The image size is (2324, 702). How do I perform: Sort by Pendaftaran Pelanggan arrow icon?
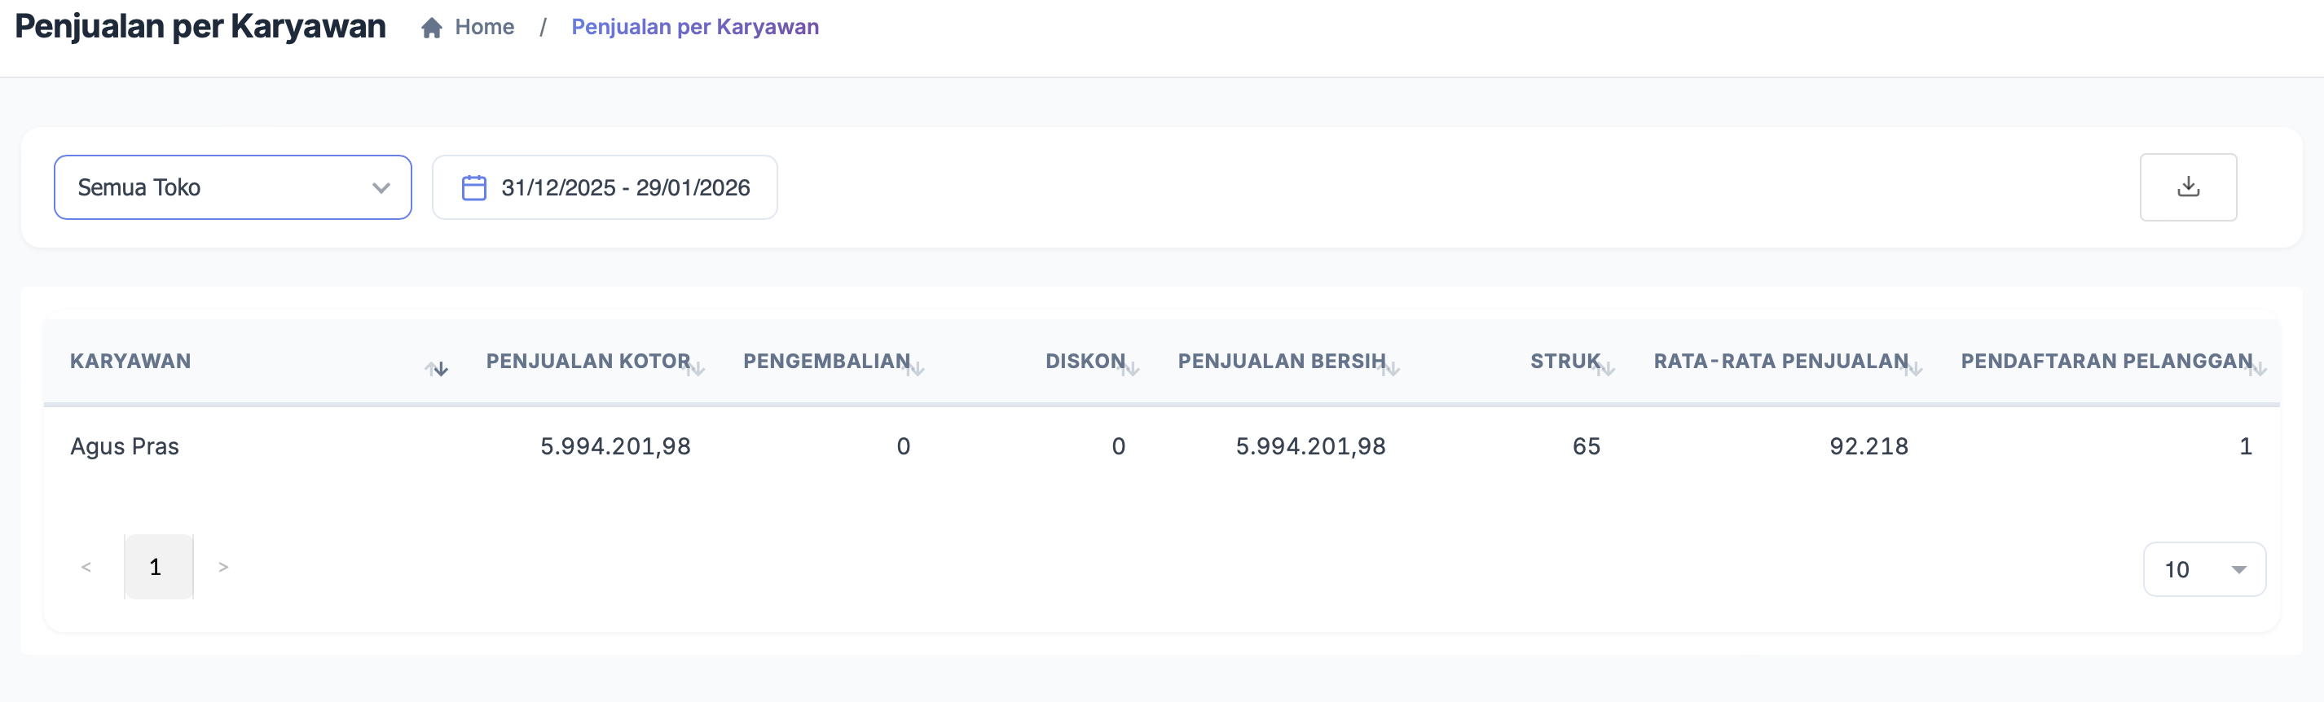click(x=2257, y=369)
